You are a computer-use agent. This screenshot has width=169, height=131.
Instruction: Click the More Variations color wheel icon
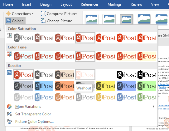(9, 107)
